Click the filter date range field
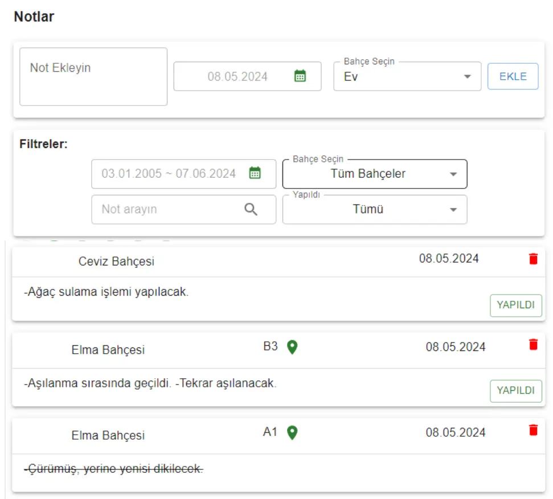Viewport: 553px width, 499px height. [x=169, y=174]
